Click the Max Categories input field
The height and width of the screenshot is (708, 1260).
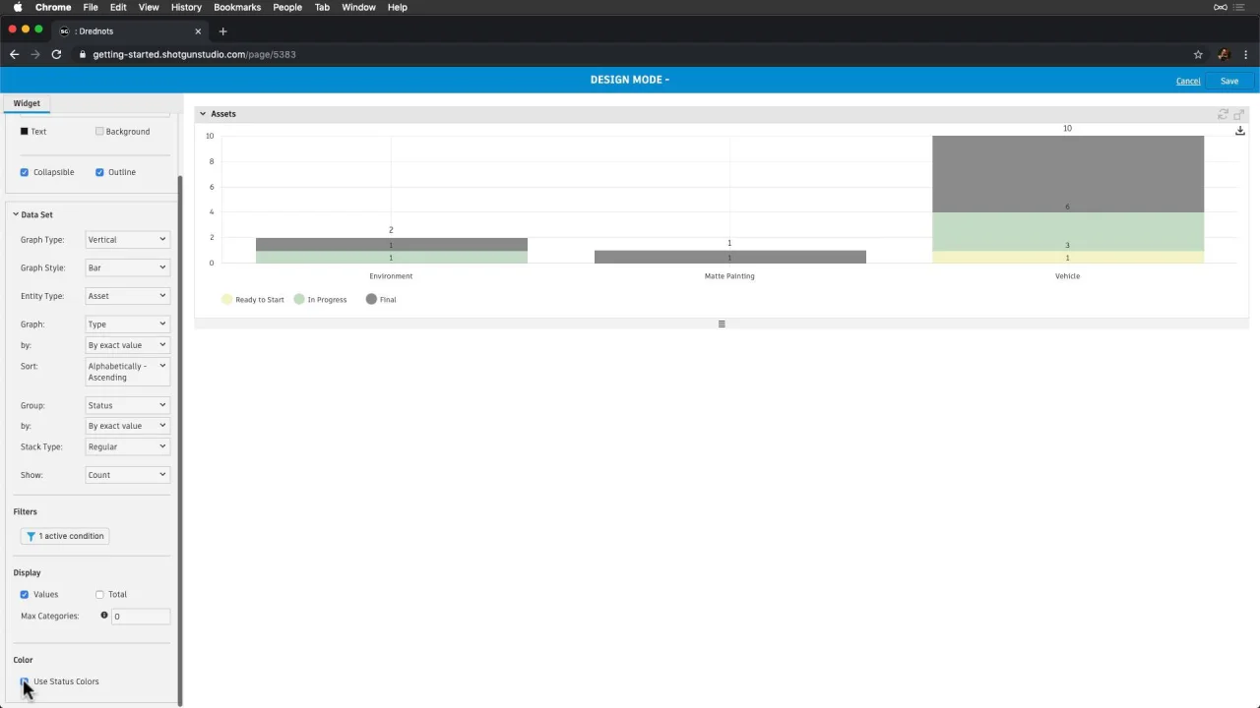click(x=140, y=617)
